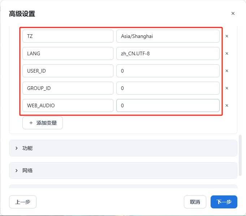Image resolution: width=246 pixels, height=216 pixels.
Task: Remove the WEB_AUDIO variable row
Action: point(227,105)
